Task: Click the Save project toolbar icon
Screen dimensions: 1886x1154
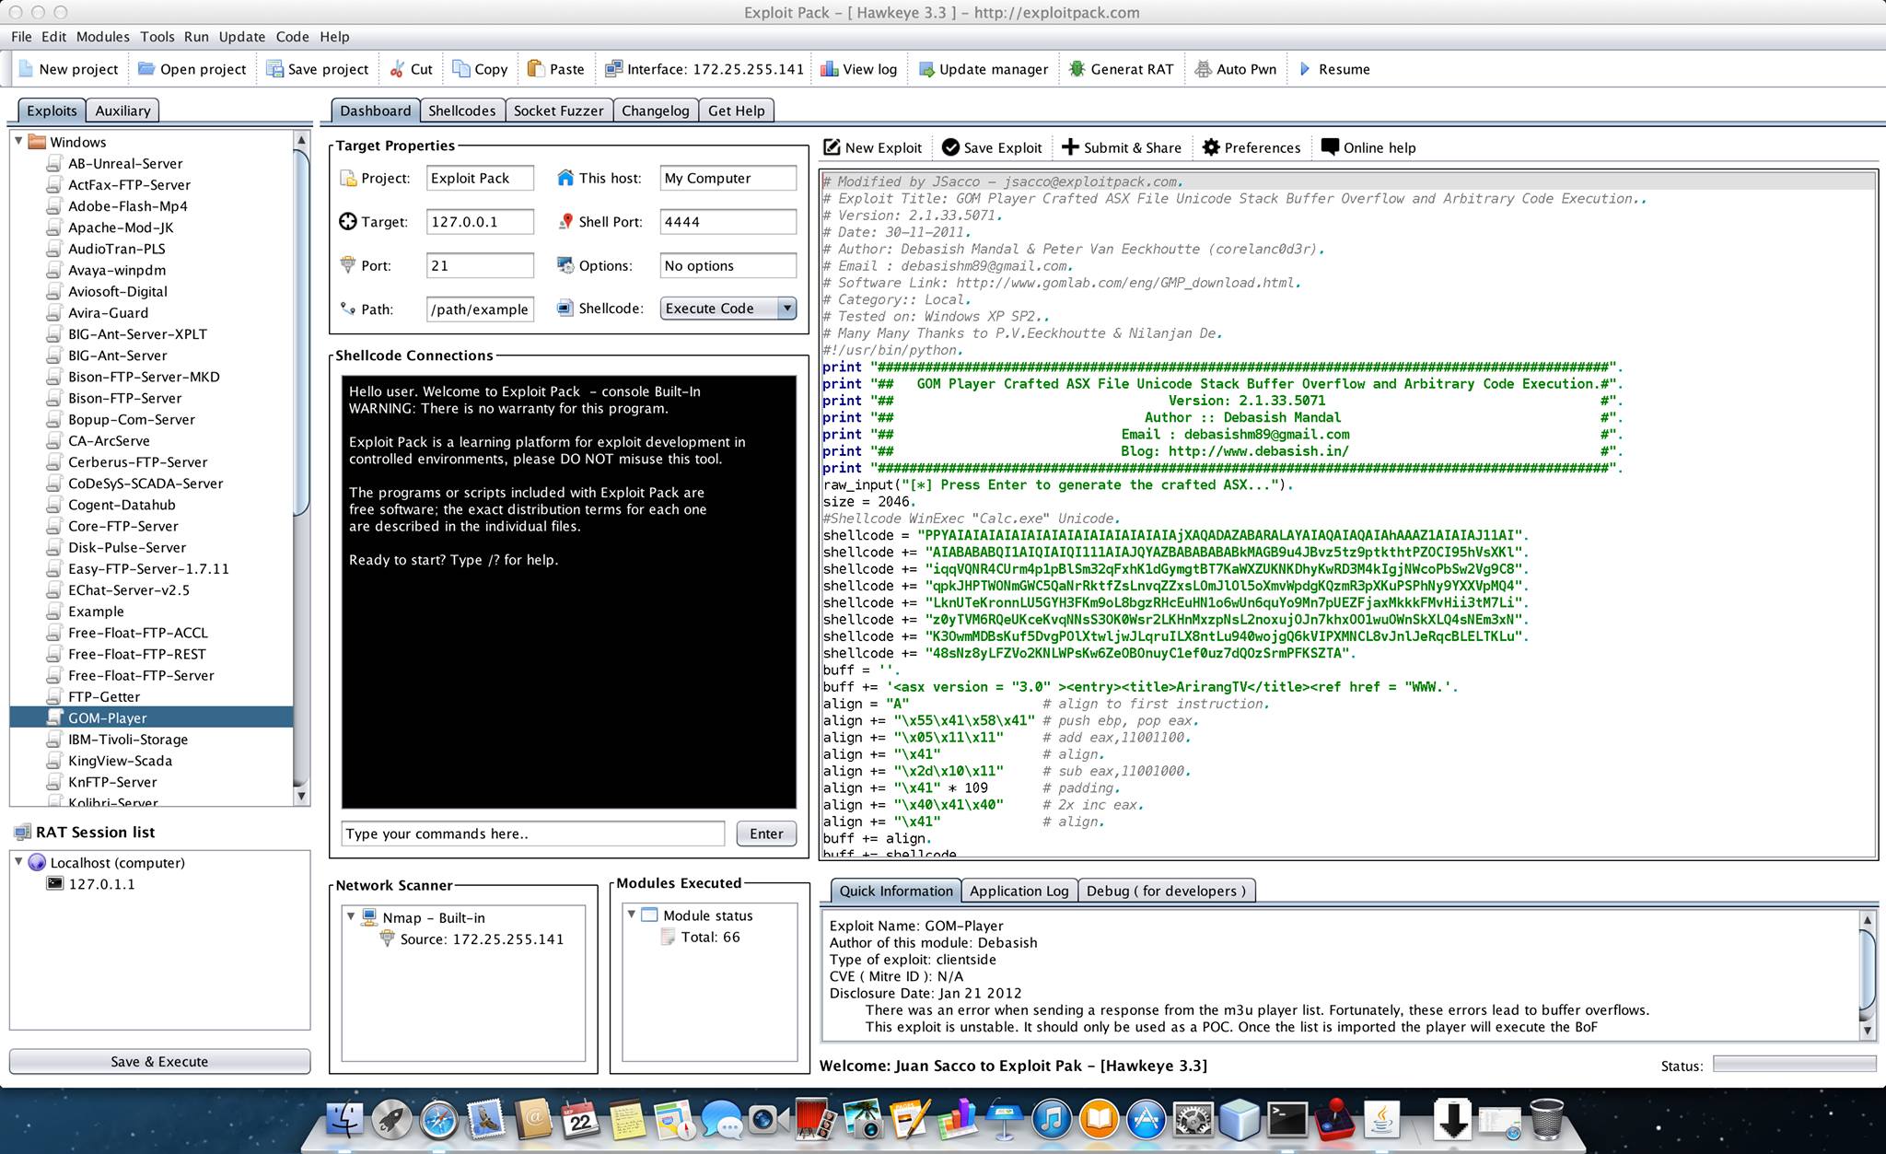Action: point(274,69)
